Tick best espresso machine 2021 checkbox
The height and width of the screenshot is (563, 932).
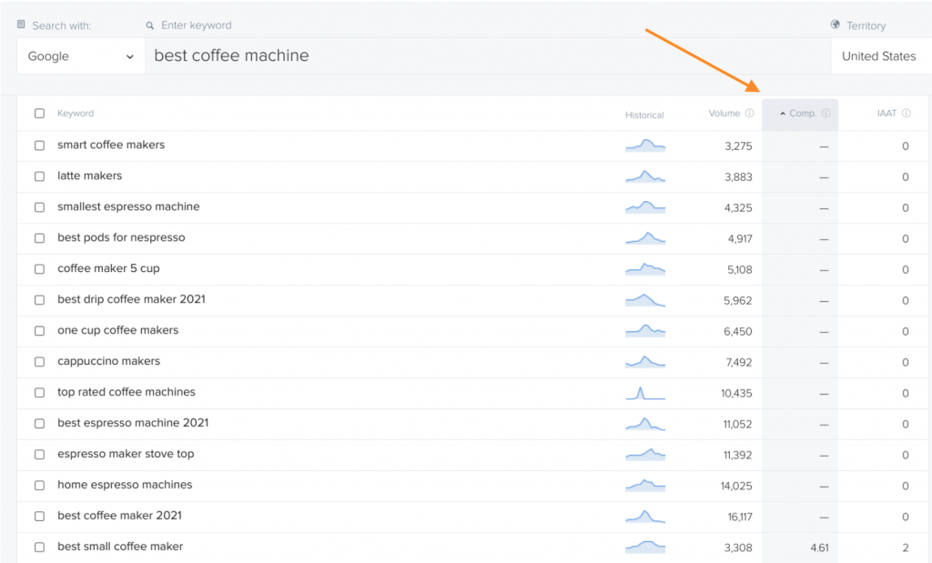39,424
